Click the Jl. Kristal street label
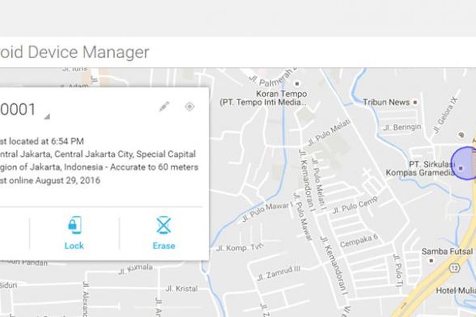 click(x=183, y=288)
